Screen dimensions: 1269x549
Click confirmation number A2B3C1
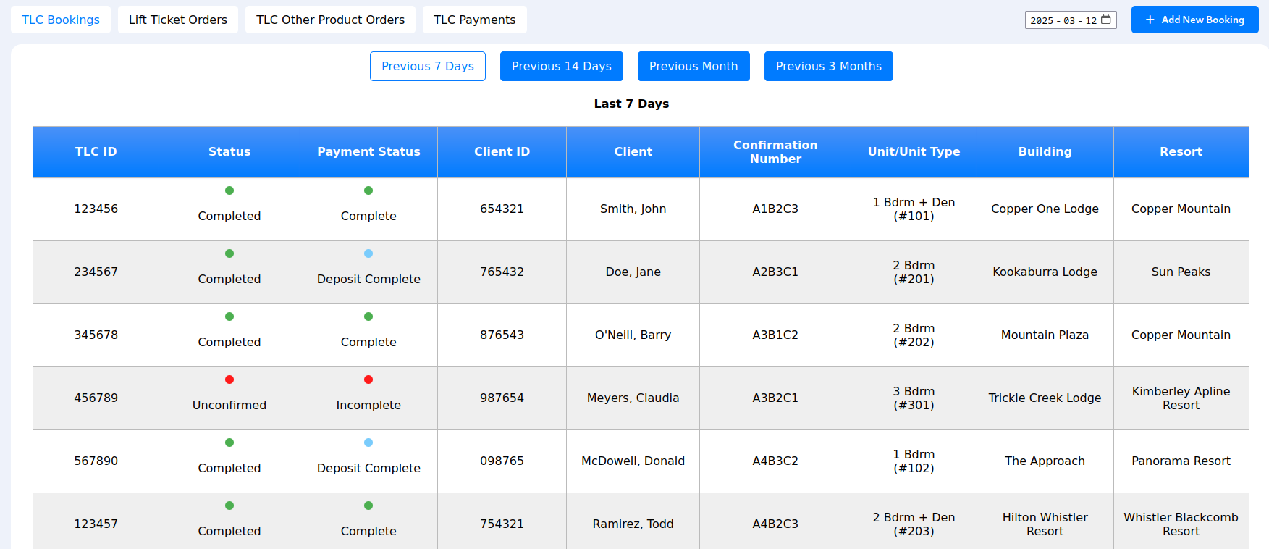(x=775, y=272)
